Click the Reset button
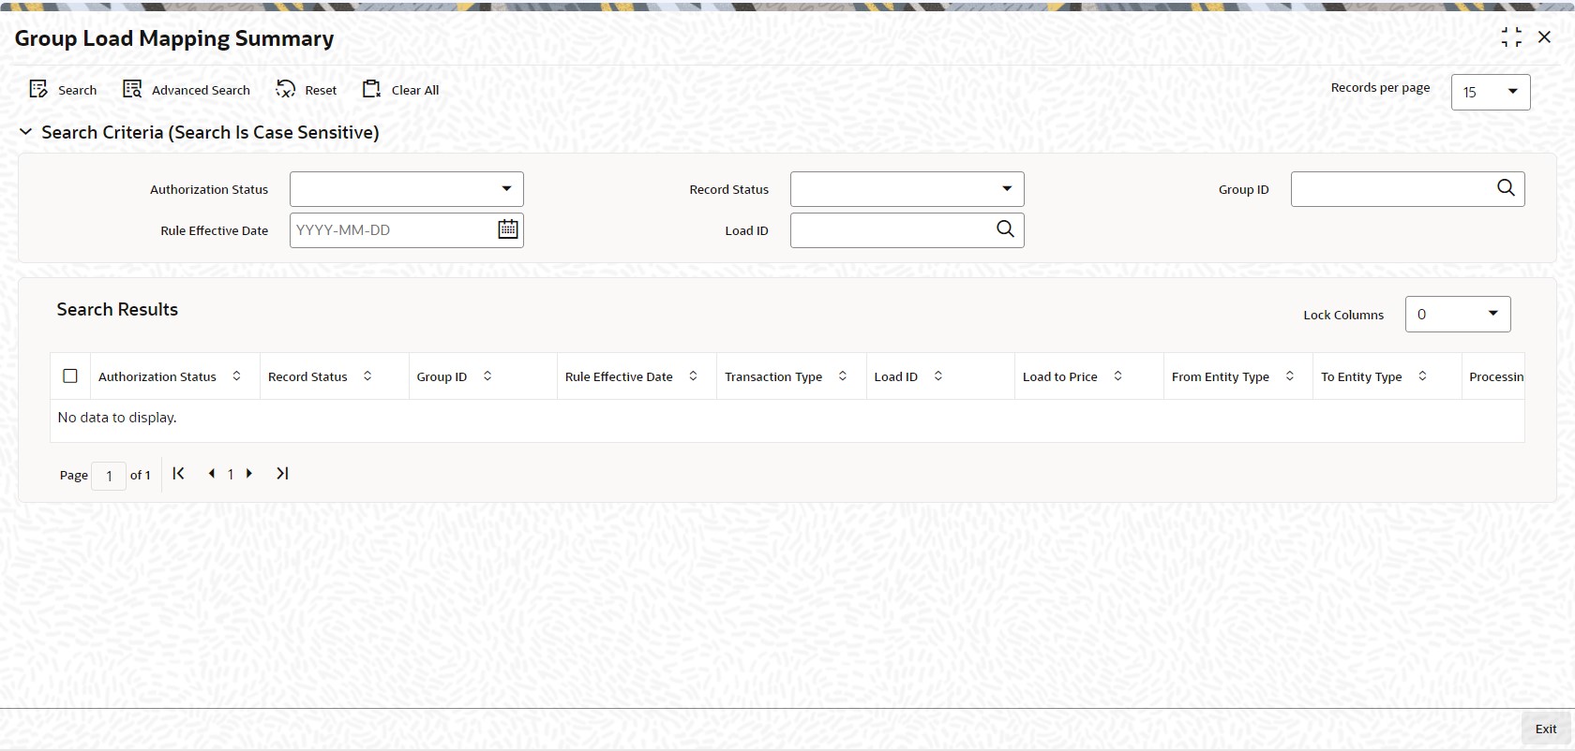Image resolution: width=1575 pixels, height=751 pixels. 307,90
